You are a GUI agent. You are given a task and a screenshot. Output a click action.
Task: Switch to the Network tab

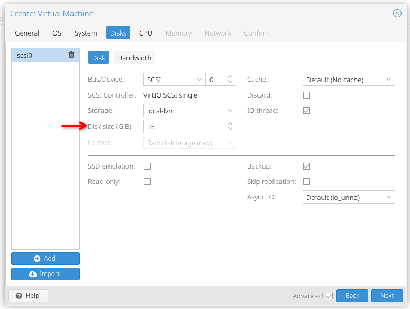point(218,33)
